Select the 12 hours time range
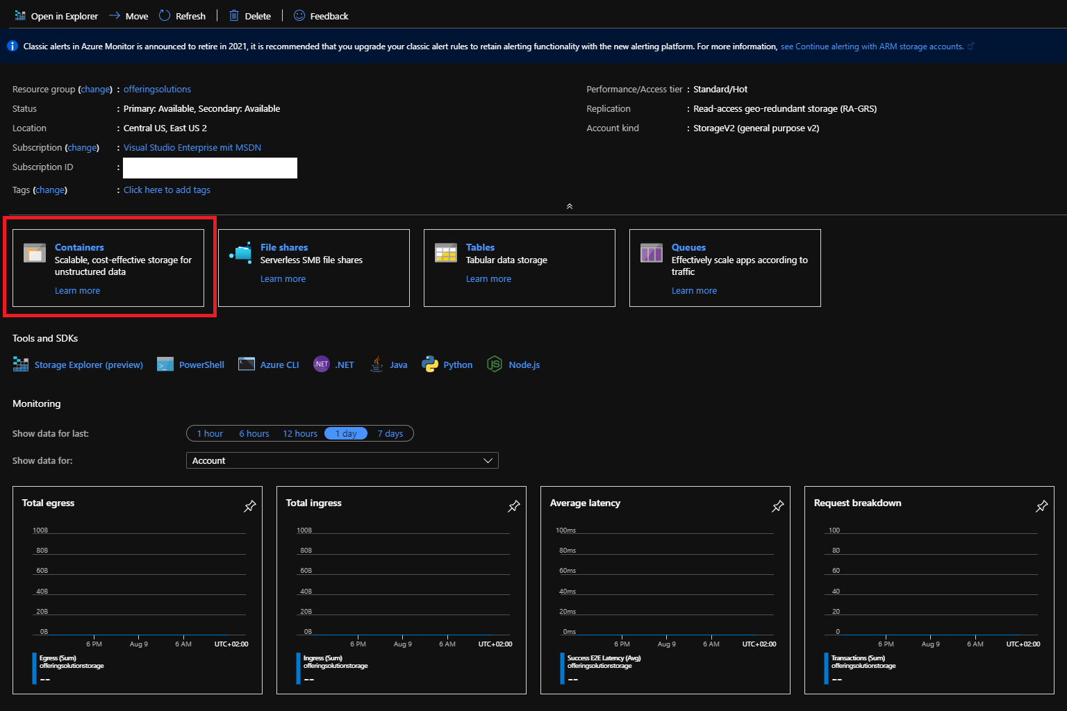This screenshot has width=1067, height=711. click(300, 433)
